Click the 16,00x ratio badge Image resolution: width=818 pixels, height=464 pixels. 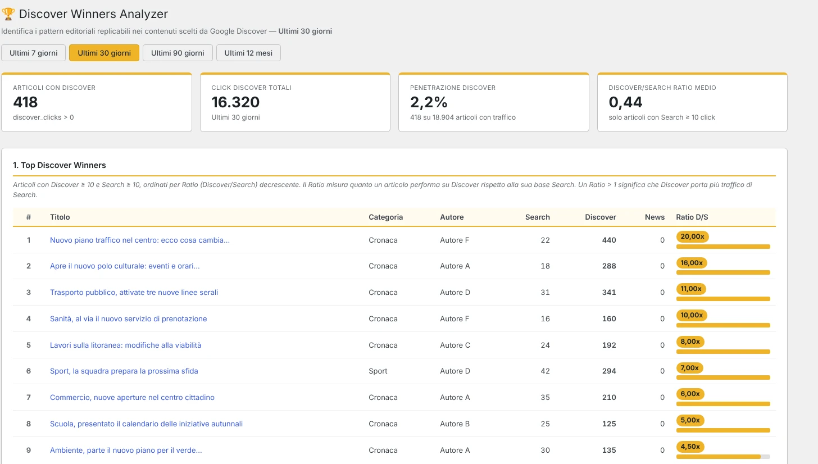click(x=692, y=263)
